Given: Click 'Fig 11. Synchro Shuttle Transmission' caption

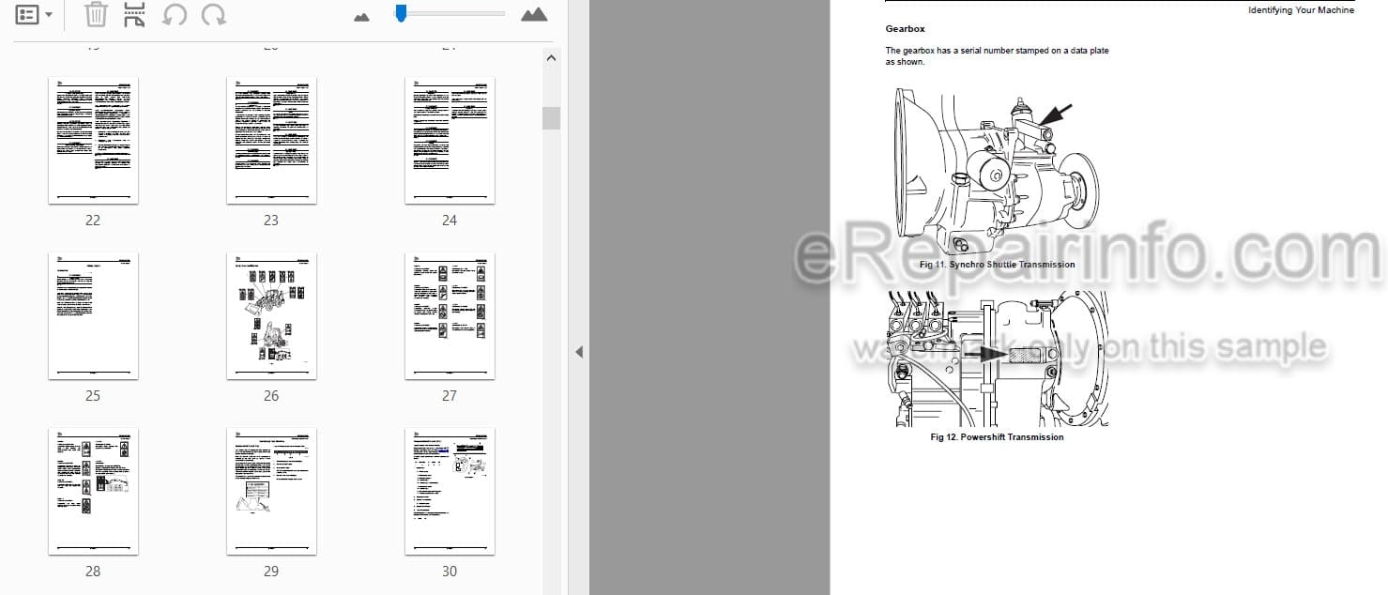Looking at the screenshot, I should point(998,265).
